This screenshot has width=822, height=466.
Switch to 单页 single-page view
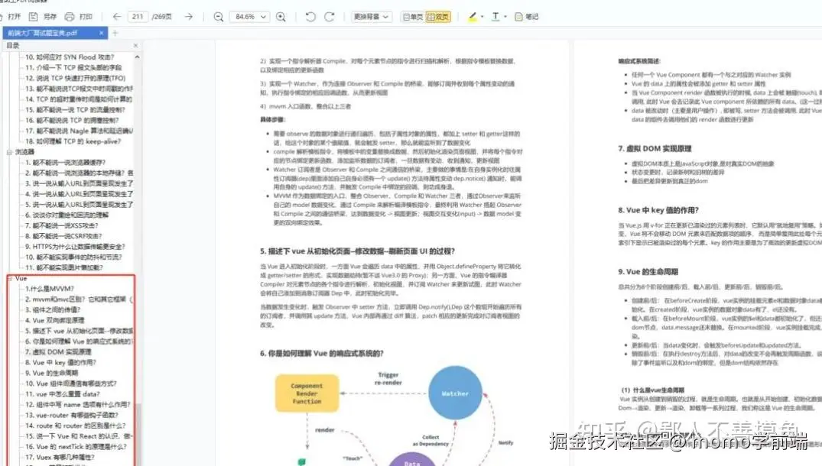point(413,17)
